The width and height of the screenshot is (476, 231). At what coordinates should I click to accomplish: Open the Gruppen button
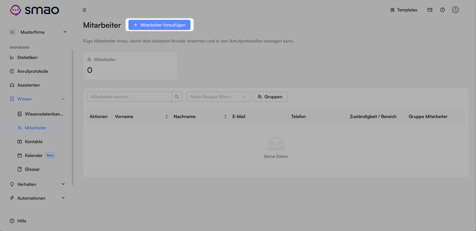270,97
